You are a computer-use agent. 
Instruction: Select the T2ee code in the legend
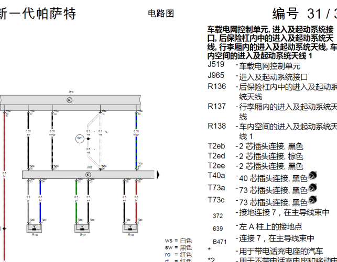click(216, 166)
